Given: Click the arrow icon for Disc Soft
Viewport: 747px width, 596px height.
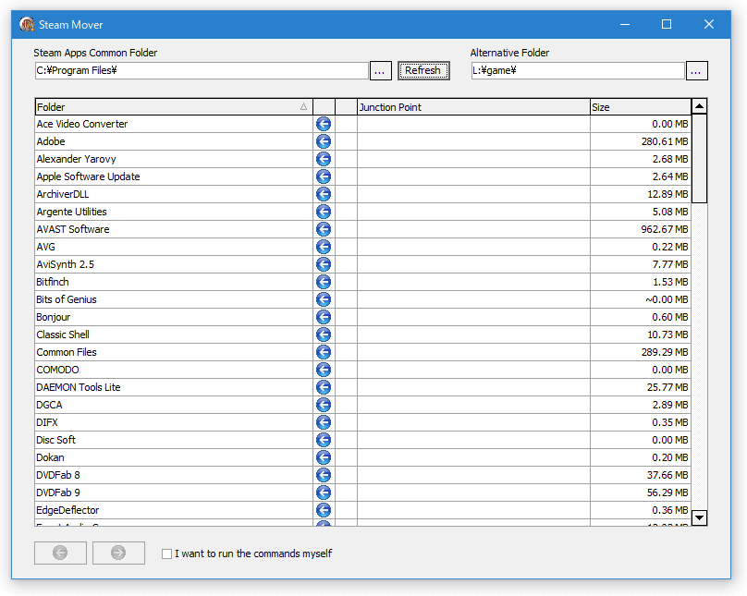Looking at the screenshot, I should coord(324,441).
